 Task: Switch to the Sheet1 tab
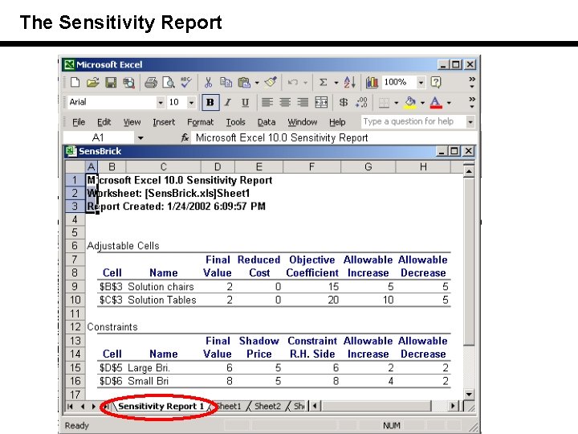(229, 407)
